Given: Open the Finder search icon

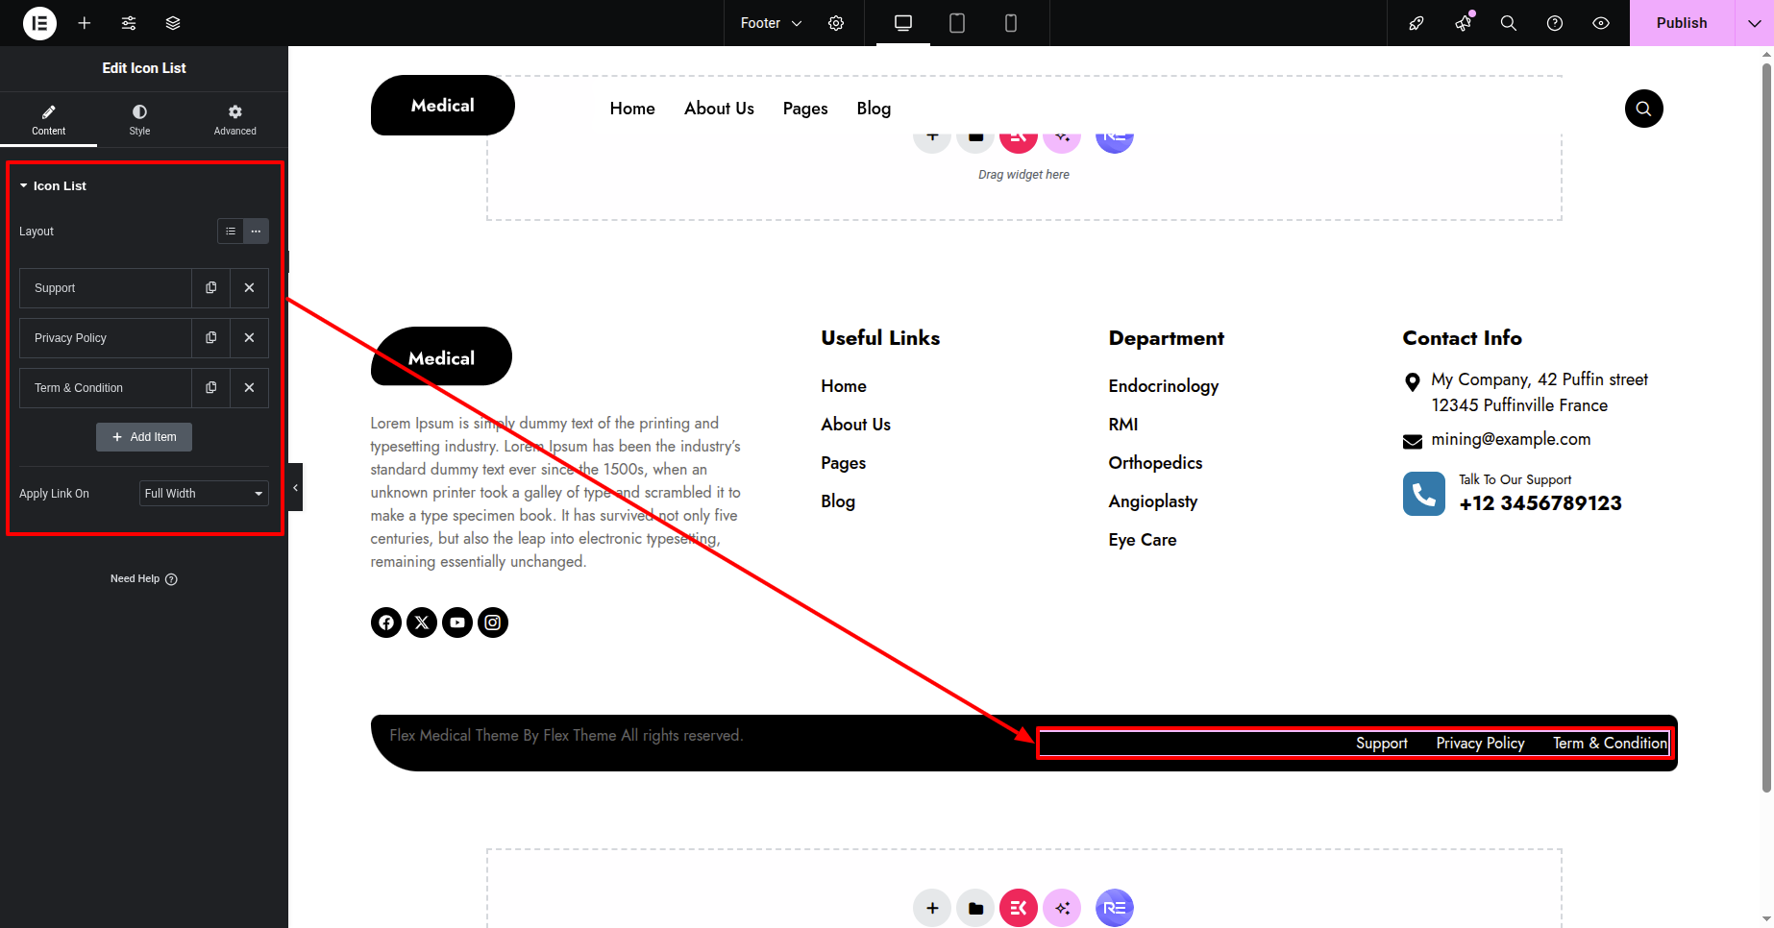Looking at the screenshot, I should pyautogui.click(x=1509, y=23).
